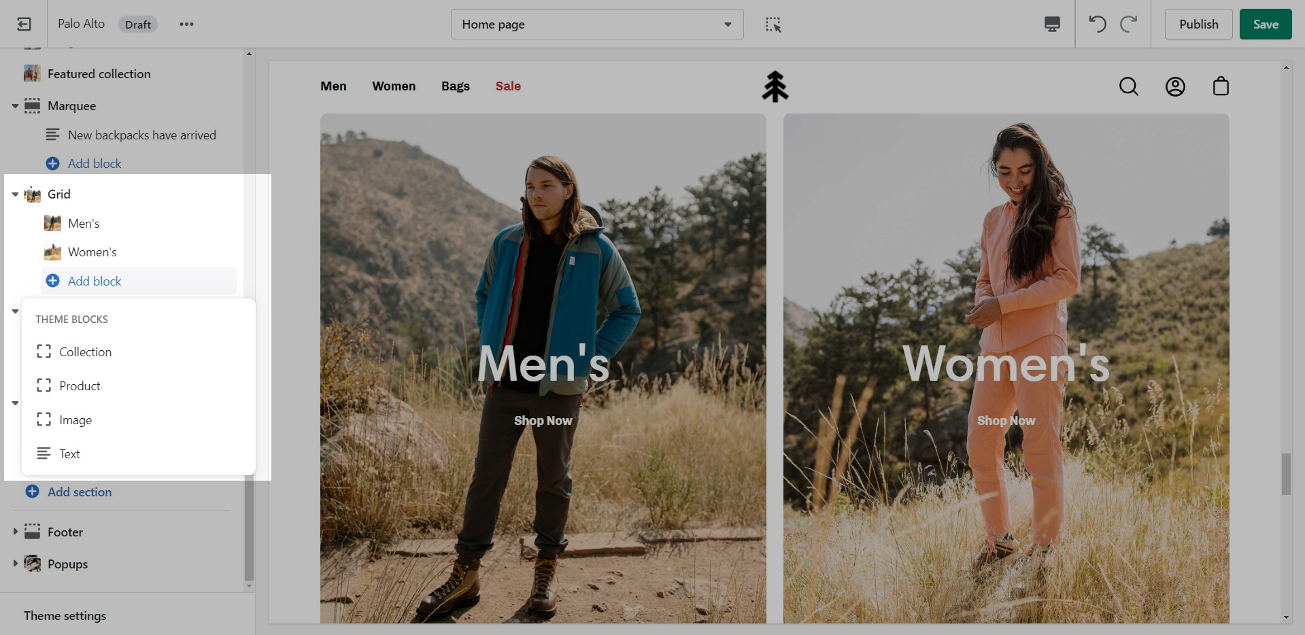Click the exit editor icon
1305x635 pixels.
point(24,24)
